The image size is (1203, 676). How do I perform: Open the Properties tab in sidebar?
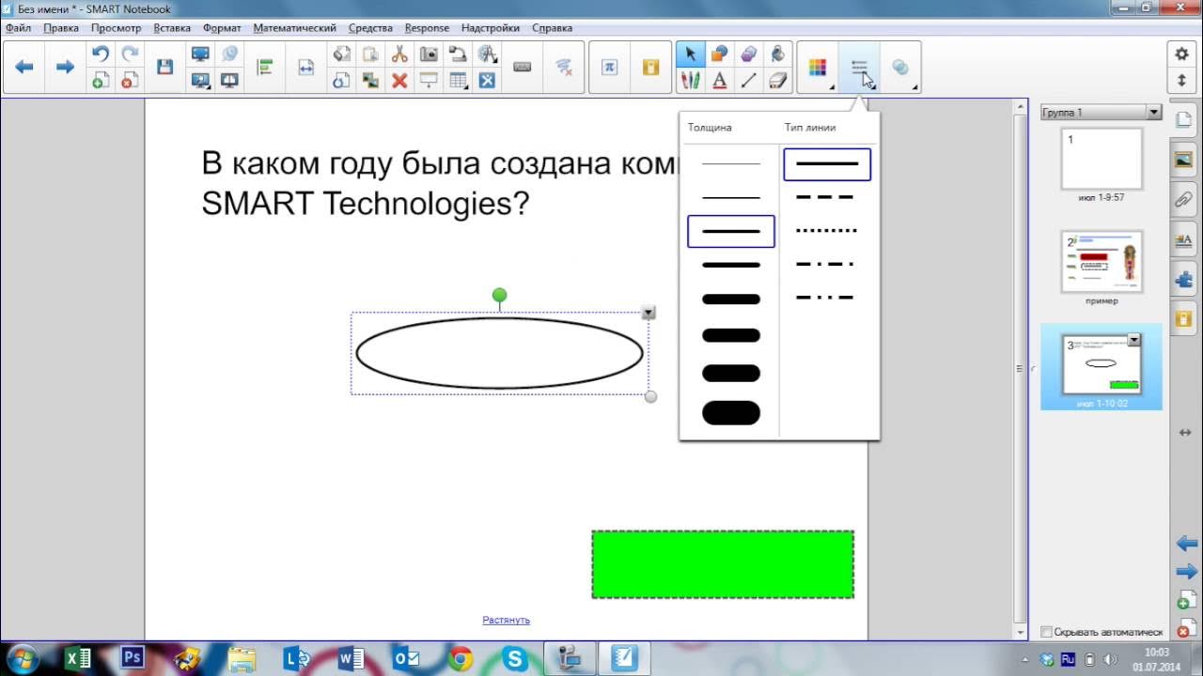pyautogui.click(x=1183, y=240)
